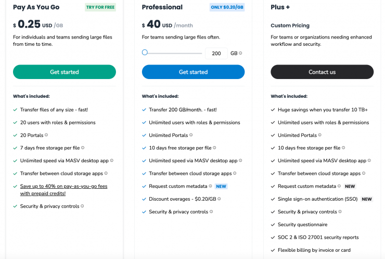Click the "ONLY $0.20/GB" badge

coord(227,7)
